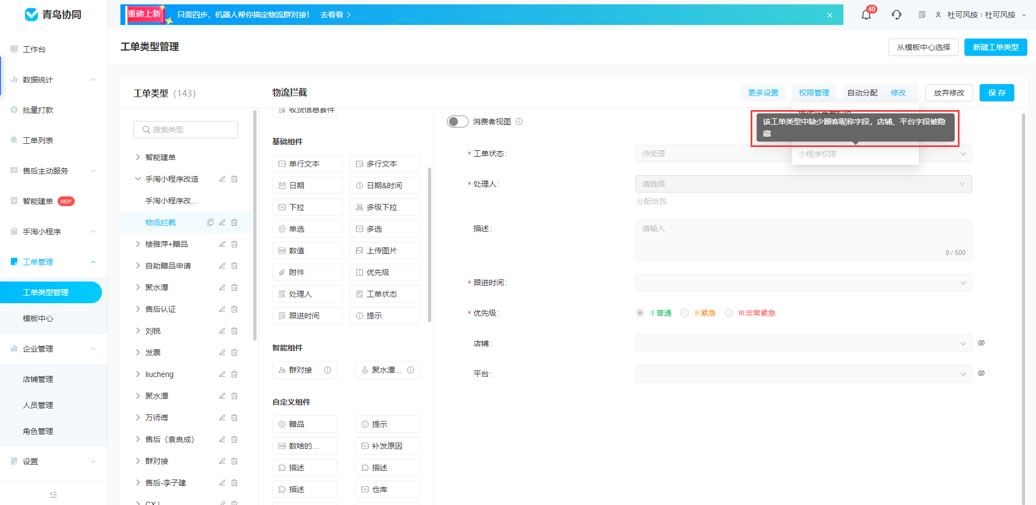Delete the 刘锐 group
The height and width of the screenshot is (505, 1036).
point(234,331)
